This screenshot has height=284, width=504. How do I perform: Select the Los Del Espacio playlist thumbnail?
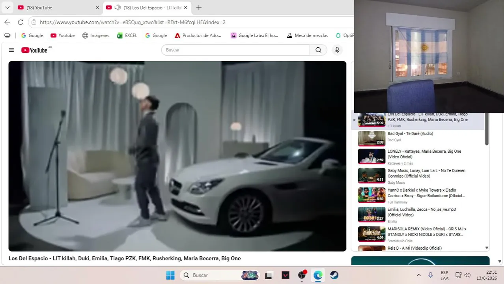pos(371,120)
